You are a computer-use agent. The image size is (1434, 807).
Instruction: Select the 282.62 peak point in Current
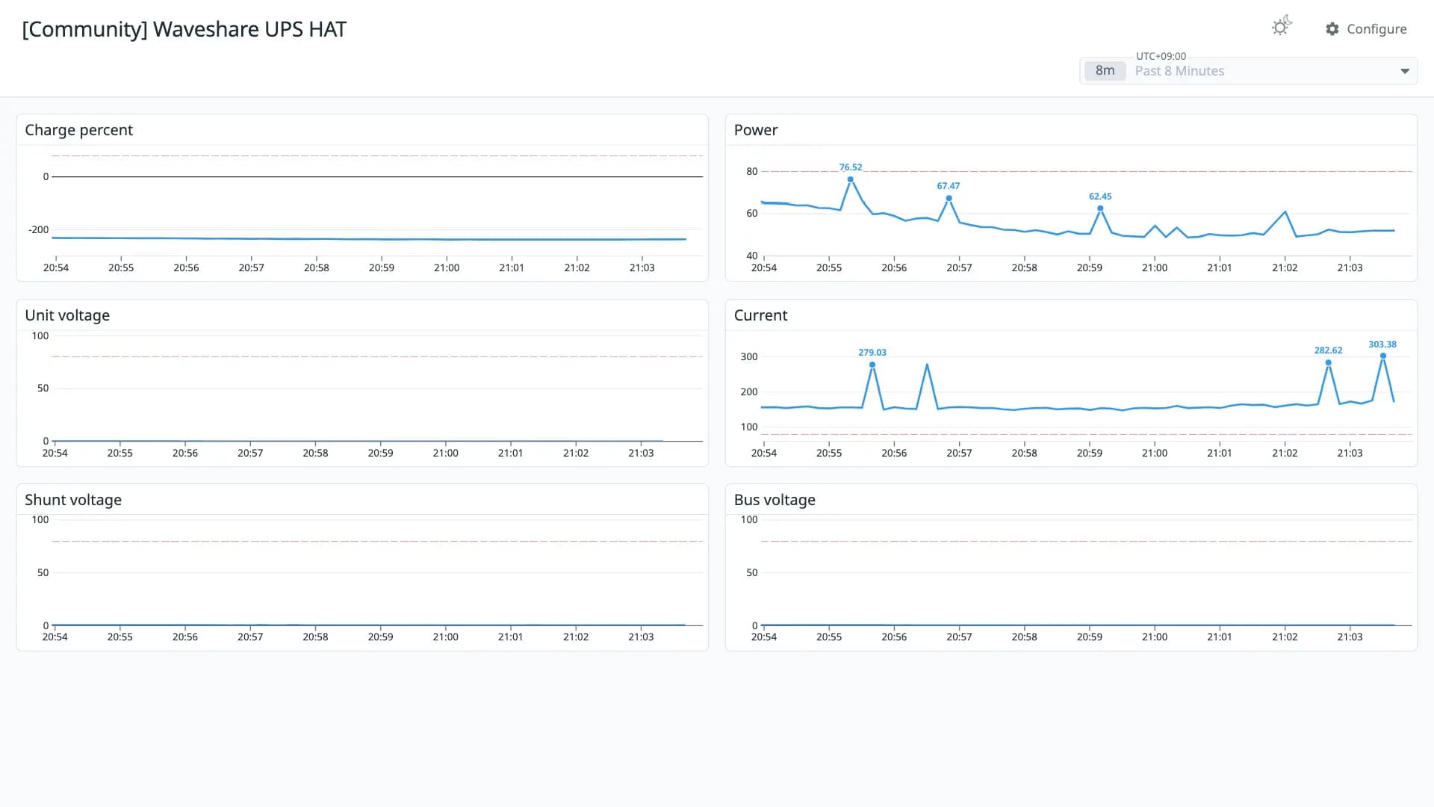[1328, 363]
